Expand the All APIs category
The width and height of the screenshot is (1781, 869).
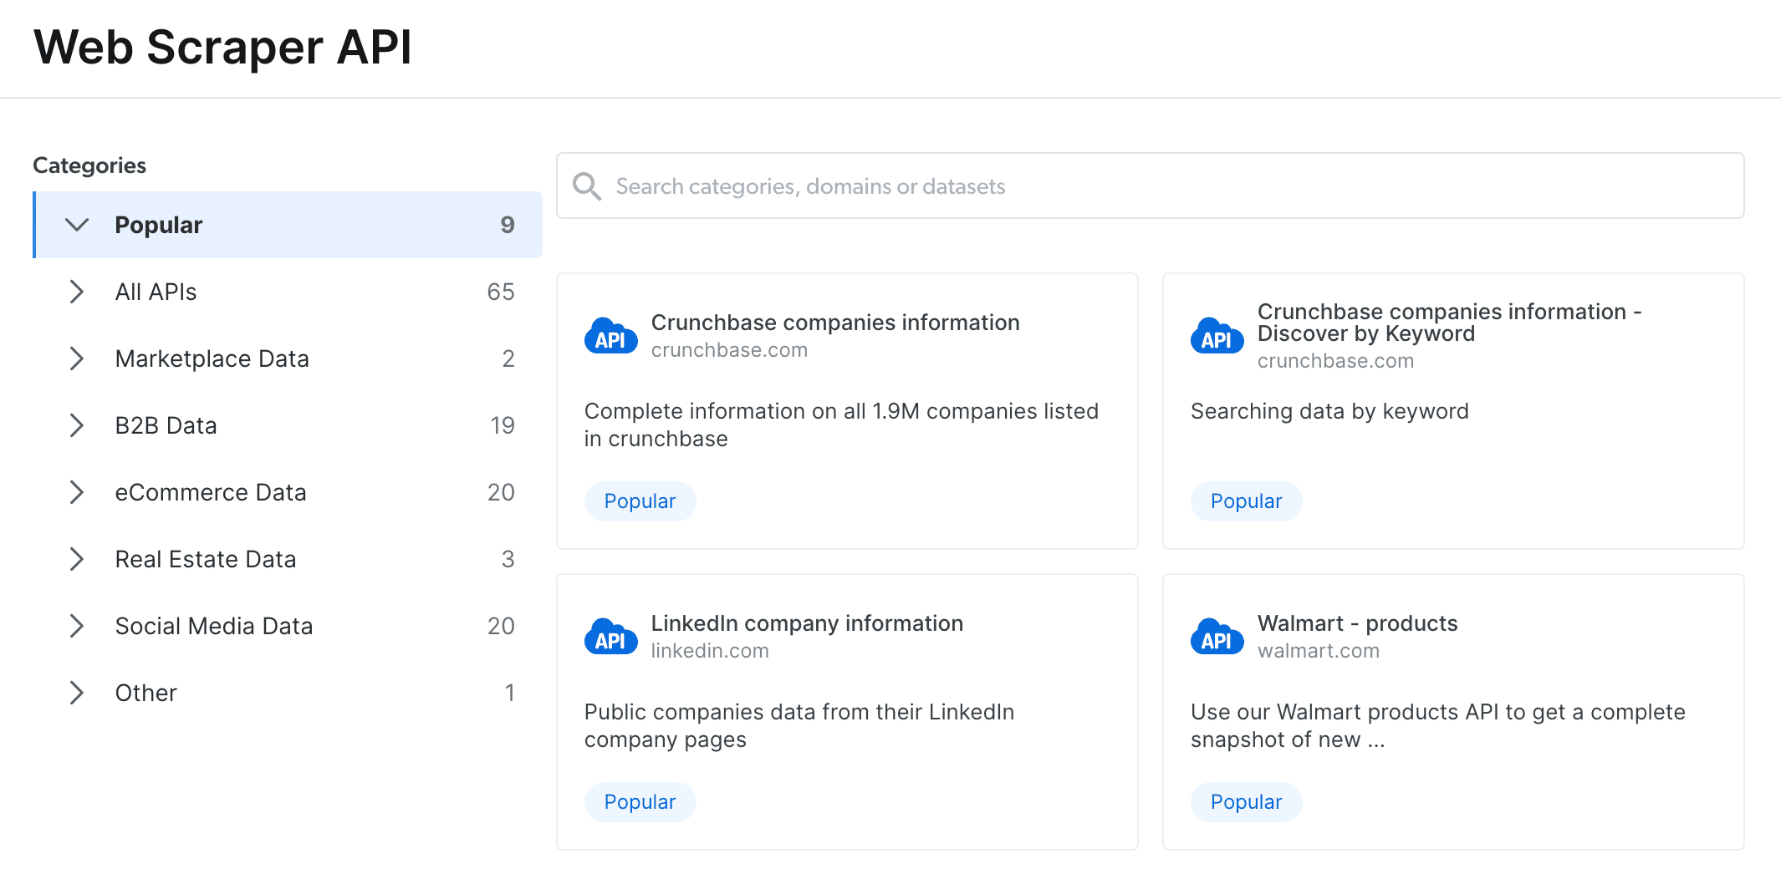click(77, 292)
